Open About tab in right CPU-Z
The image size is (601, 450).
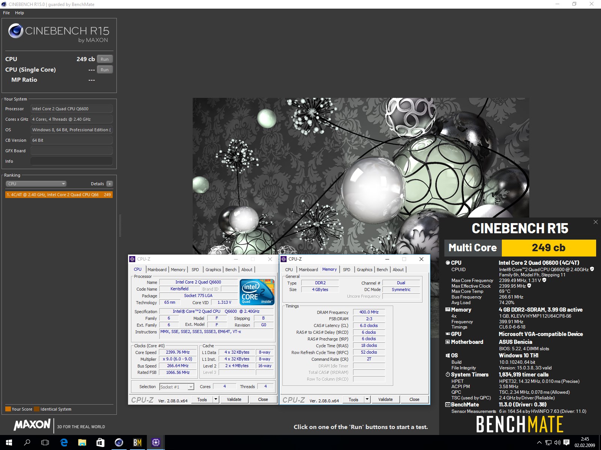(398, 270)
